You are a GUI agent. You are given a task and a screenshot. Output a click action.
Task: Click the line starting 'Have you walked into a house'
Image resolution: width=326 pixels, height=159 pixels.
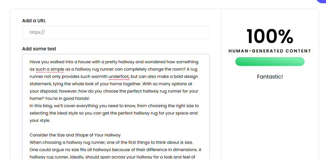click(x=114, y=62)
